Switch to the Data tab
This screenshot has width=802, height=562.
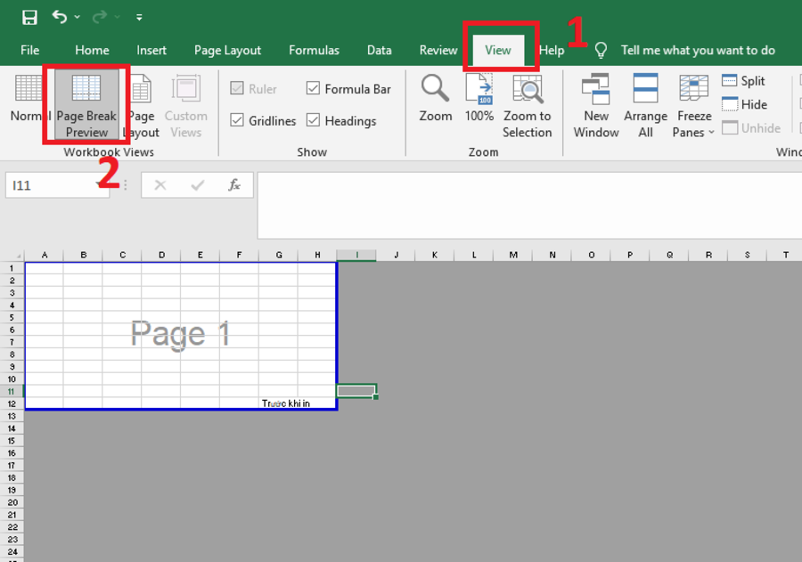(379, 50)
